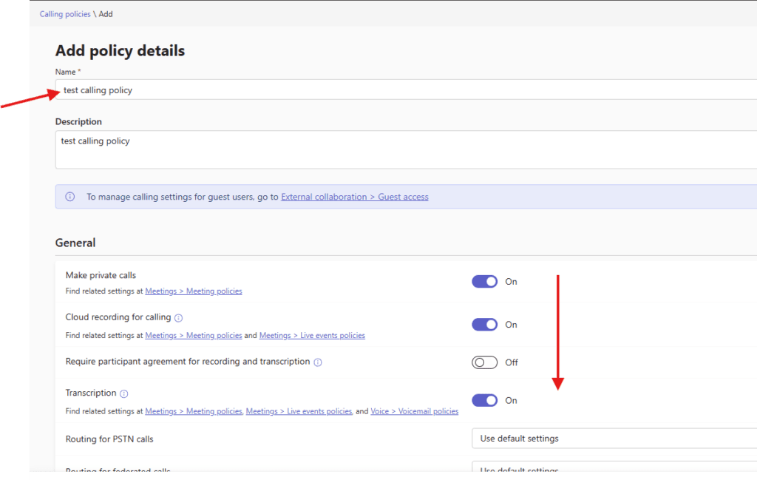Image resolution: width=757 pixels, height=480 pixels.
Task: Open External collaboration > Guest access link
Action: click(354, 197)
